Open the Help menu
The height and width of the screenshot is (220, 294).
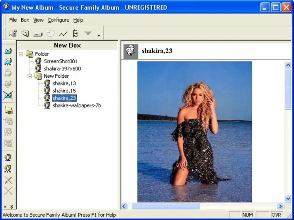[78, 20]
